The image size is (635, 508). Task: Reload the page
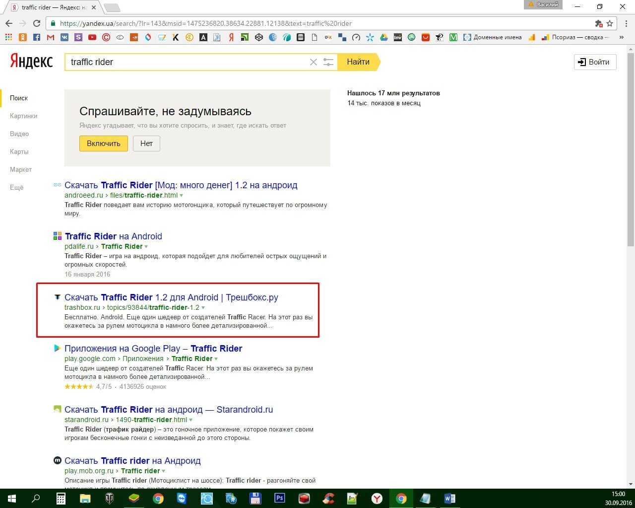(36, 23)
